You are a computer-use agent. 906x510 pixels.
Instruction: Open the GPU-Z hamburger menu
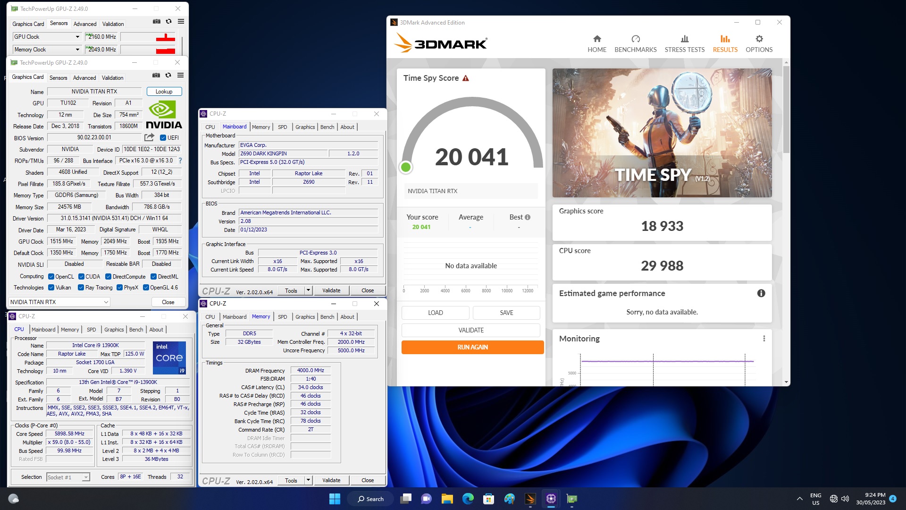(180, 75)
